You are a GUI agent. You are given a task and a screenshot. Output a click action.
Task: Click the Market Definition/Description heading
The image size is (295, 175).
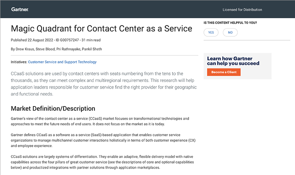[x=53, y=108]
